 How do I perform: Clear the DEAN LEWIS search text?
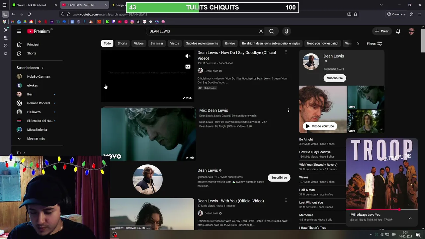[x=261, y=31]
